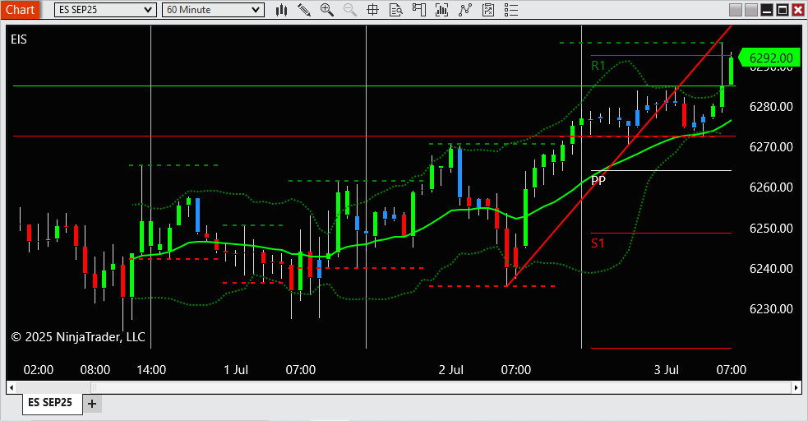Click the 6280.00 price axis label

pyautogui.click(x=771, y=107)
